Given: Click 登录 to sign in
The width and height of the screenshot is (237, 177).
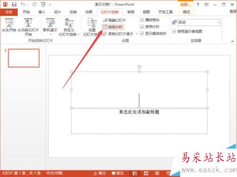Looking at the screenshot, I should (233, 11).
